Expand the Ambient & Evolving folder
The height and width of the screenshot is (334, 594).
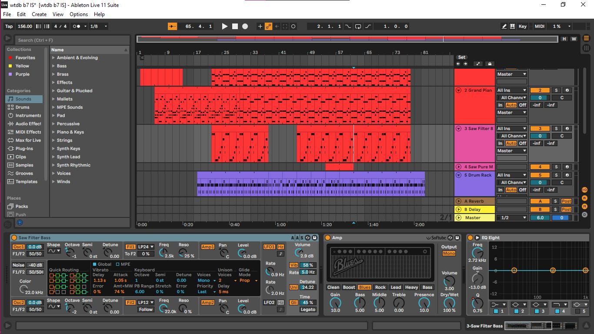tap(53, 58)
